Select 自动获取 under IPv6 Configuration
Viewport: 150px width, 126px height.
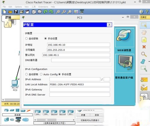pos(26,74)
